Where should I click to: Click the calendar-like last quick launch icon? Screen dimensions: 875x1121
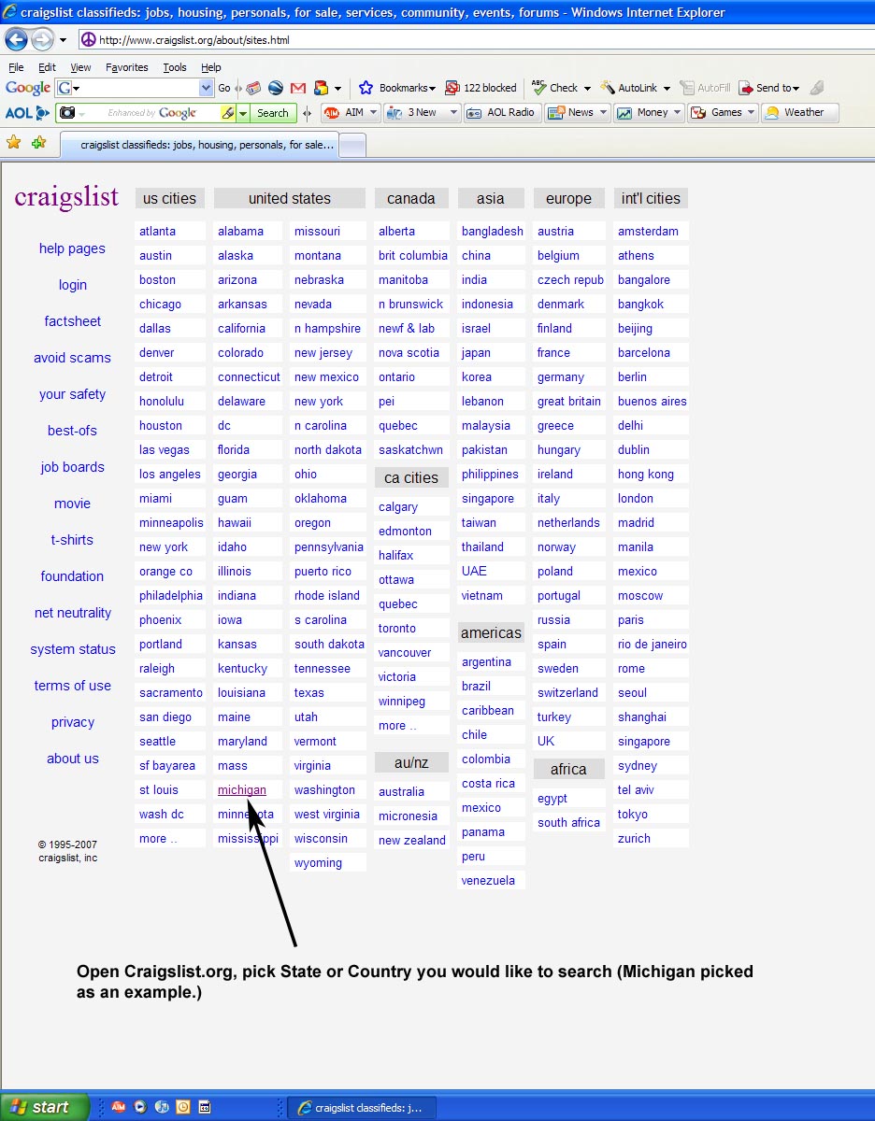205,1107
